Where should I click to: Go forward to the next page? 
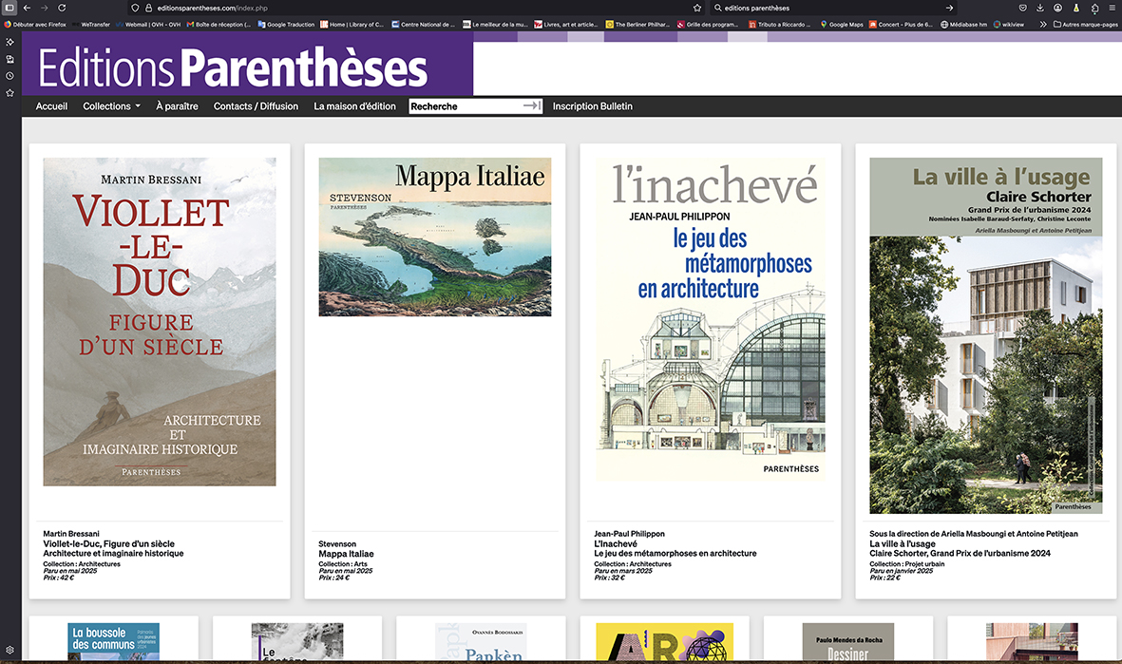(45, 8)
